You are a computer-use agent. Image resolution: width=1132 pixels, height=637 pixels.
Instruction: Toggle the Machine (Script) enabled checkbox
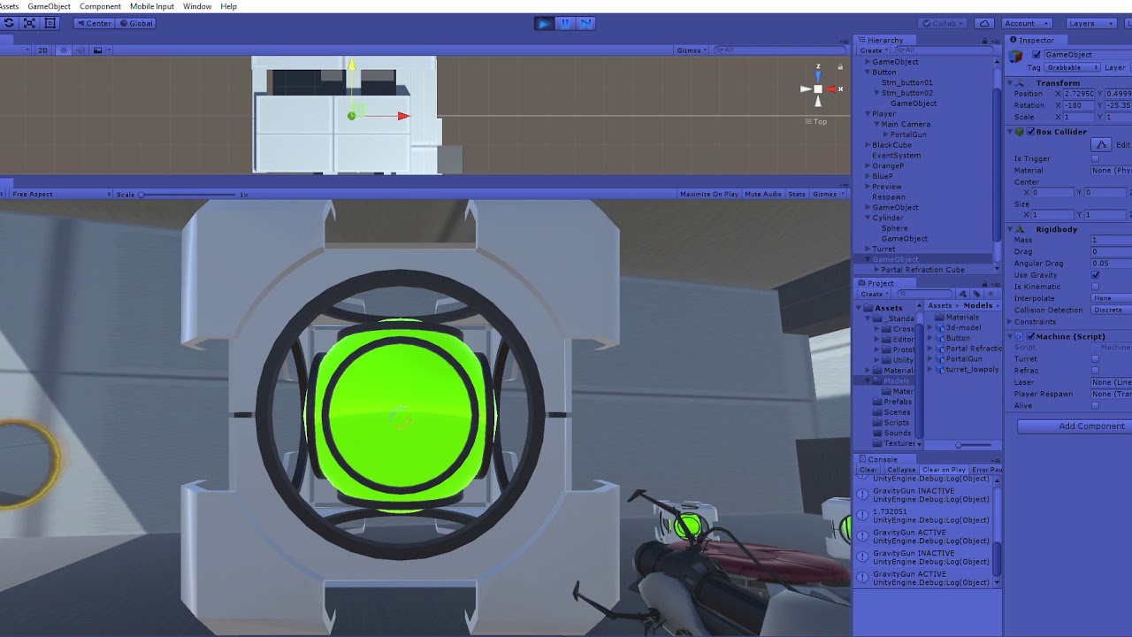[1030, 336]
